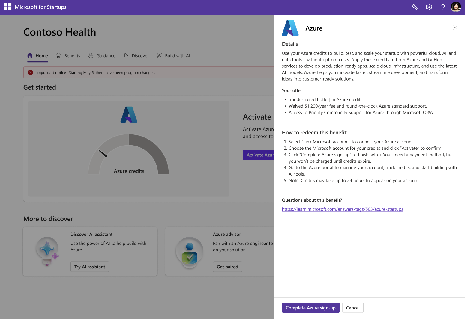Open the app launcher grid icon
Image resolution: width=465 pixels, height=319 pixels.
tap(7, 7)
